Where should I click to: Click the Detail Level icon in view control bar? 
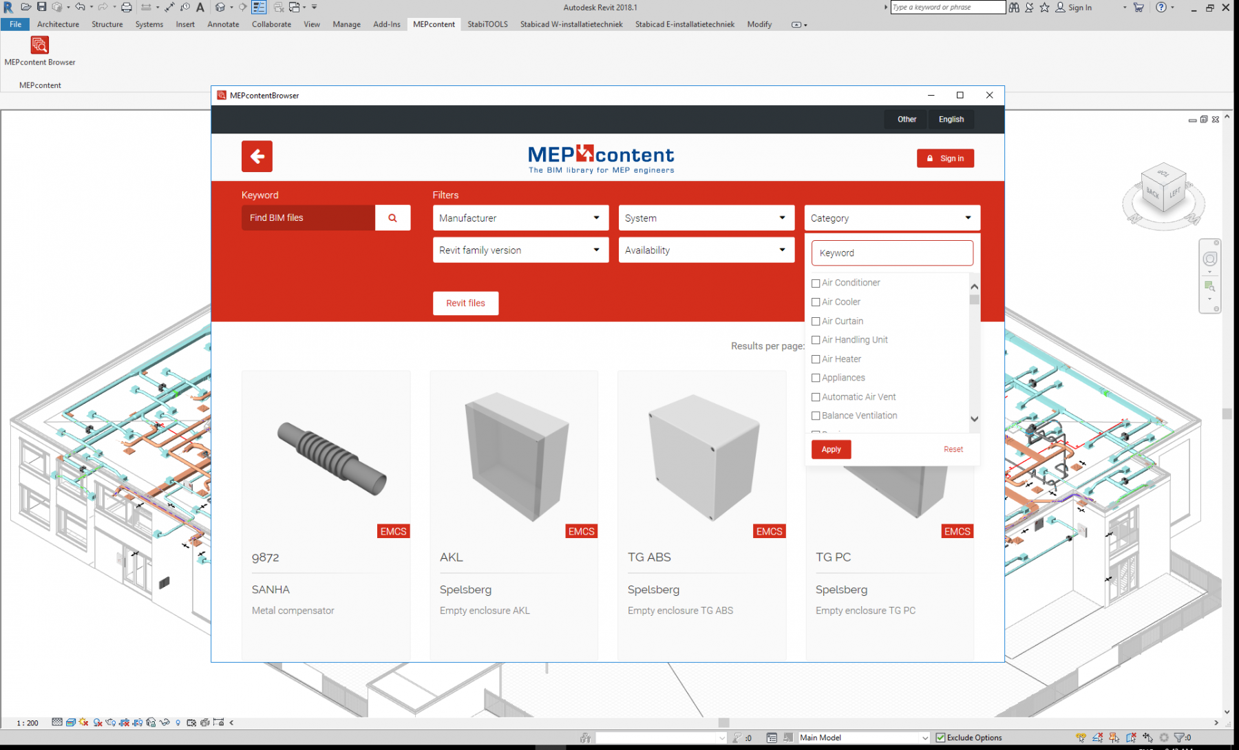pyautogui.click(x=57, y=722)
